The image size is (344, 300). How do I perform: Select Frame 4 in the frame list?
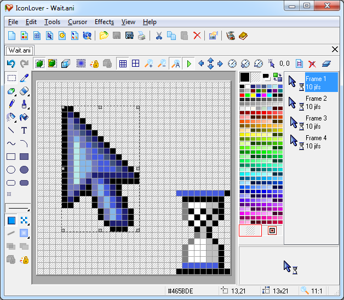tap(312, 142)
